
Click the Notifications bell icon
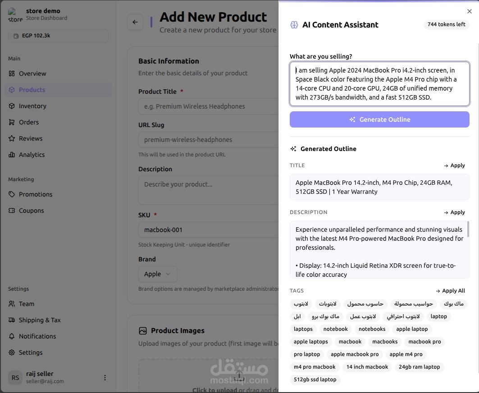click(x=12, y=336)
